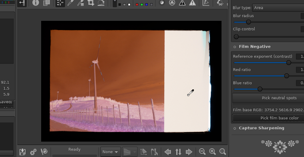Toggle luminosity channel preview
The image size is (304, 157).
pyautogui.click(x=151, y=4)
